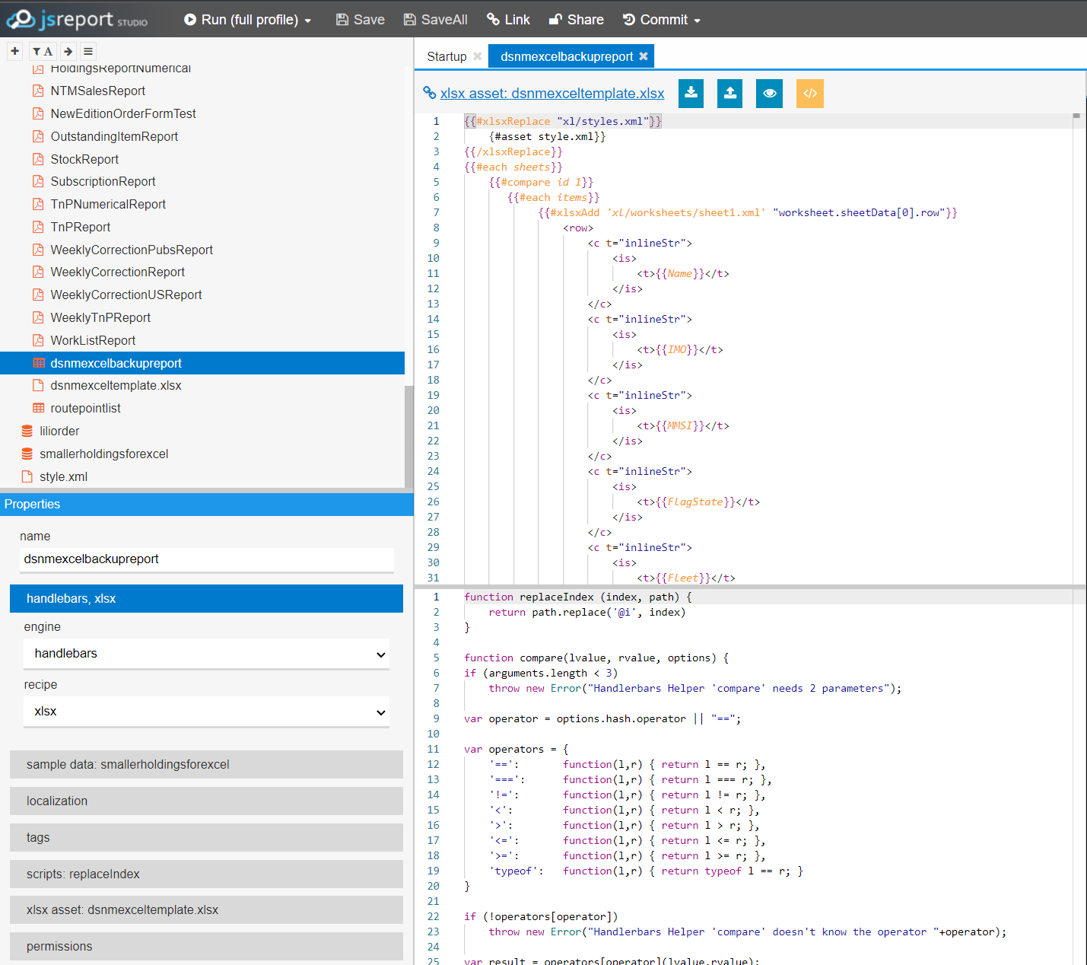Click the Save icon in the top bar

(x=359, y=19)
